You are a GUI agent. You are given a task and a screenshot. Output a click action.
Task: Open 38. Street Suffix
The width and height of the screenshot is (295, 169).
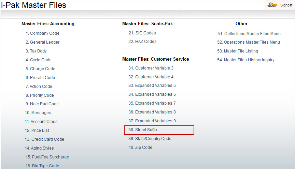coord(143,130)
